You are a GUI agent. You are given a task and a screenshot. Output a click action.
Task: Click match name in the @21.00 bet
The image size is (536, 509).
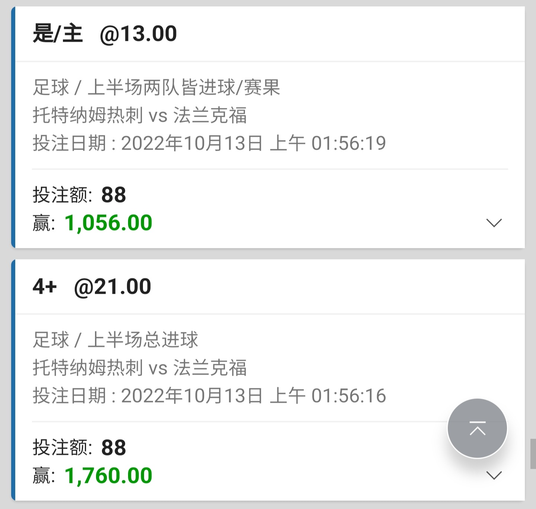pos(140,368)
